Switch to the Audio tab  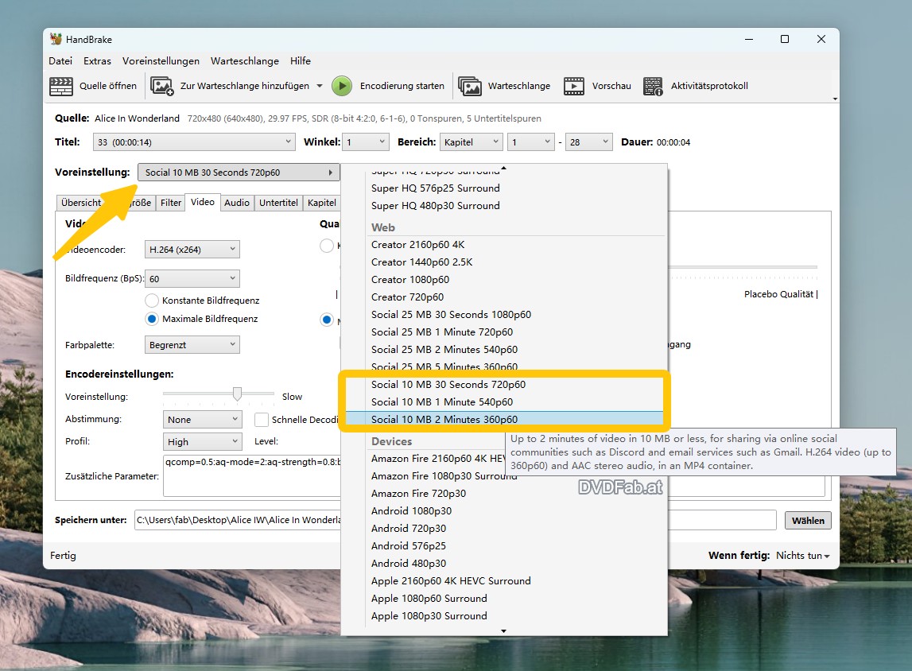236,203
